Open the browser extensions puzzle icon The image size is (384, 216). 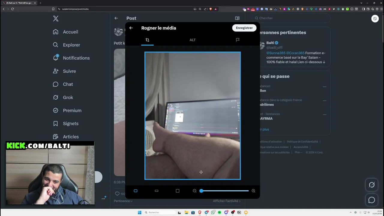tap(352, 9)
